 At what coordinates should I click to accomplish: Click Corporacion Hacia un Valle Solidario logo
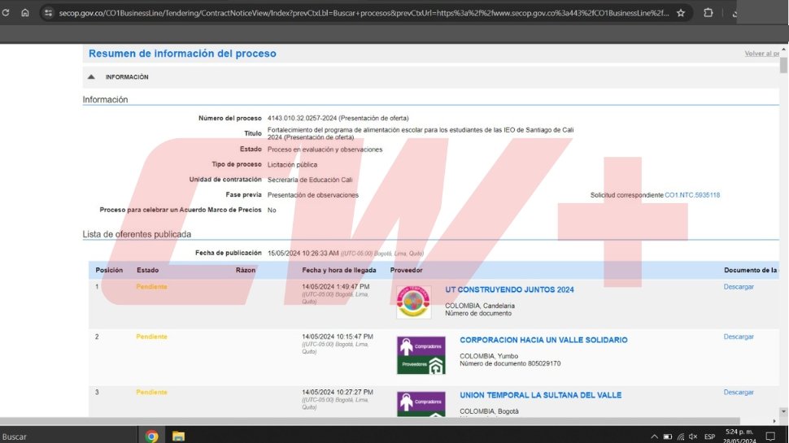tap(421, 355)
